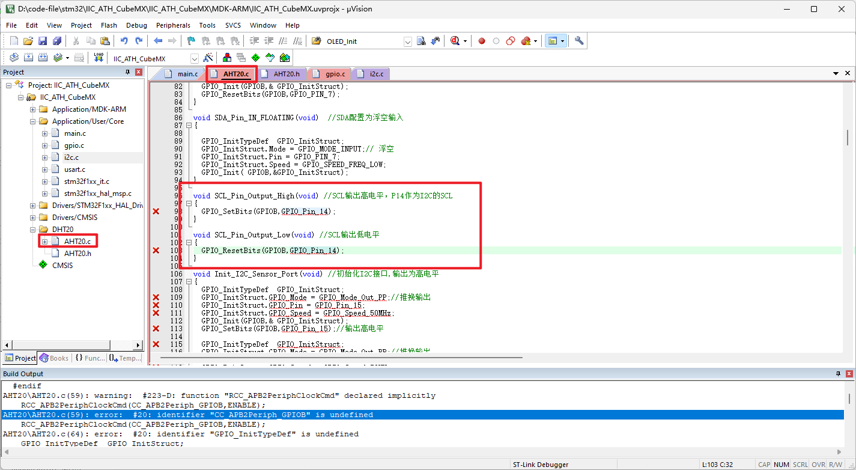Click the Save All icon
Viewport: 856px width, 470px height.
point(57,41)
